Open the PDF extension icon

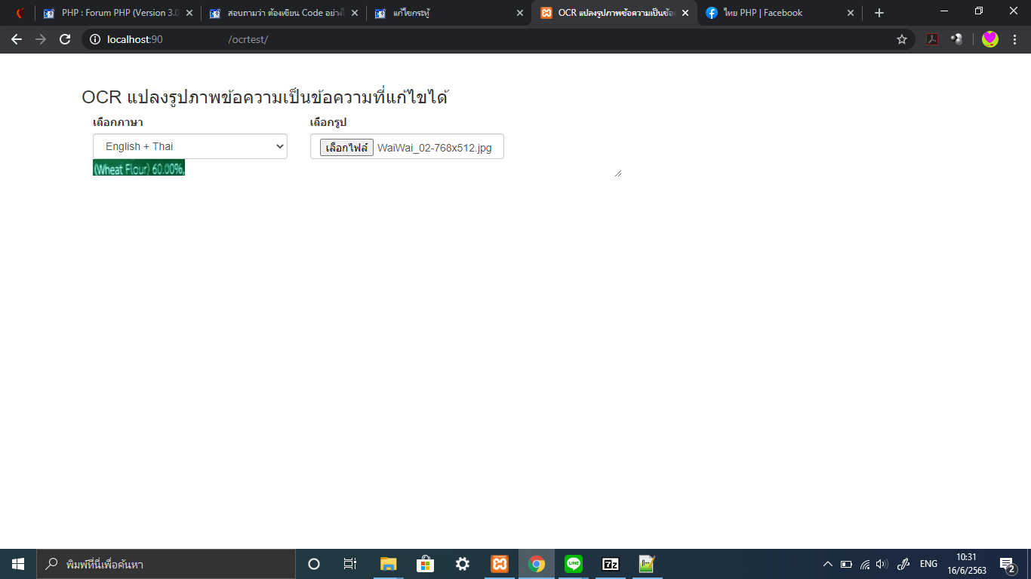click(x=932, y=39)
